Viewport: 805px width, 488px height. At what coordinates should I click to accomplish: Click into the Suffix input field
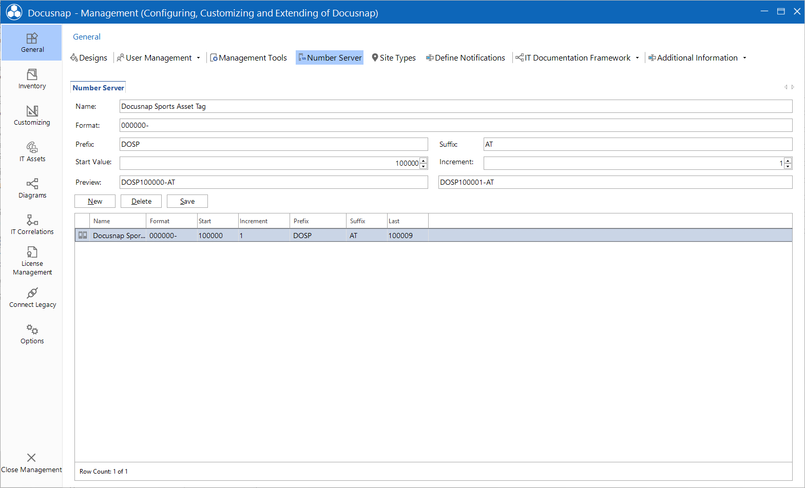pyautogui.click(x=638, y=144)
